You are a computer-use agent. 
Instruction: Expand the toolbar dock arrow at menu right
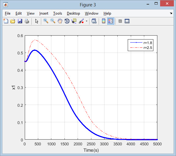171,13
